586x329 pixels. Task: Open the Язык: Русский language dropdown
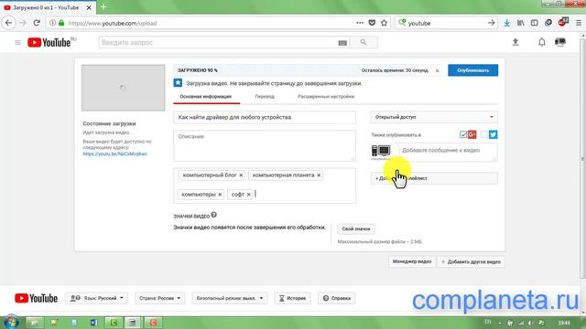click(96, 298)
